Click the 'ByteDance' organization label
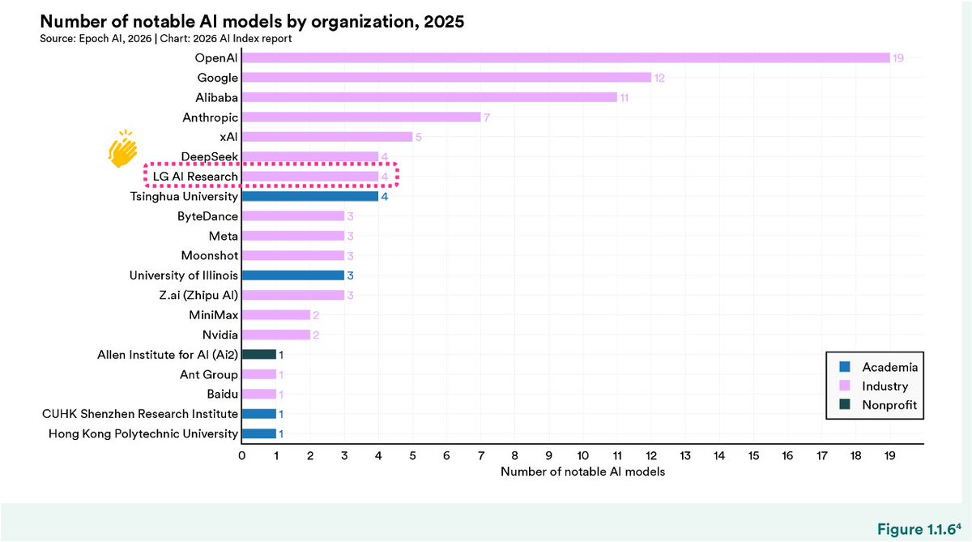This screenshot has width=972, height=542. point(208,216)
